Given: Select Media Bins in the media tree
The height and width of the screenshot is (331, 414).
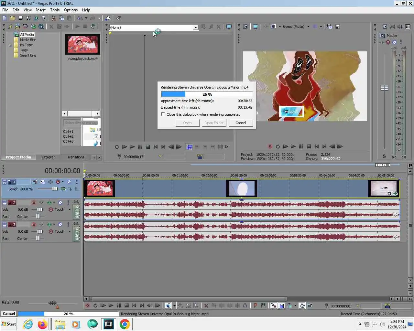Looking at the screenshot, I should click(28, 40).
